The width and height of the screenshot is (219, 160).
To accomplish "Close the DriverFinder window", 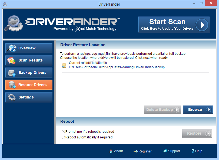I will click(211, 3).
